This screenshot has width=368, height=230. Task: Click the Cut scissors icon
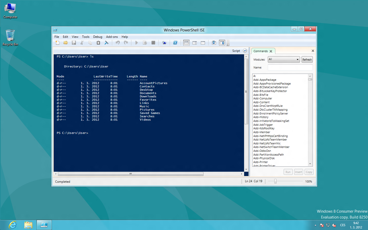[x=82, y=43]
